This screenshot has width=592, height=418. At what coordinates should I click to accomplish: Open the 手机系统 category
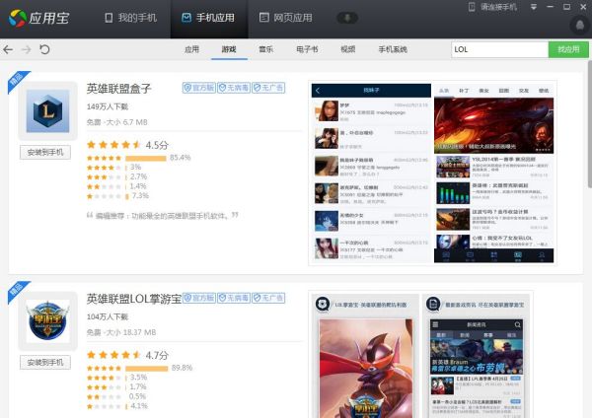point(392,48)
